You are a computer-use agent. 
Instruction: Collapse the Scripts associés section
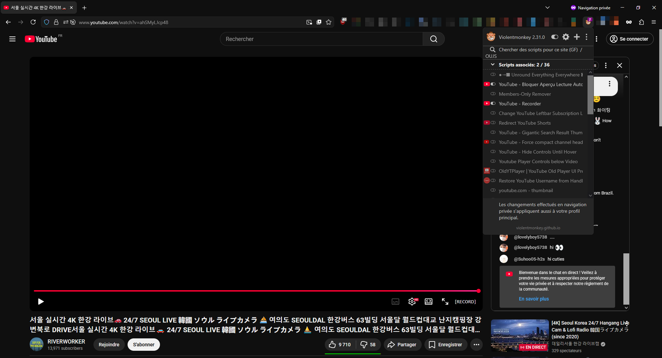[x=493, y=65]
